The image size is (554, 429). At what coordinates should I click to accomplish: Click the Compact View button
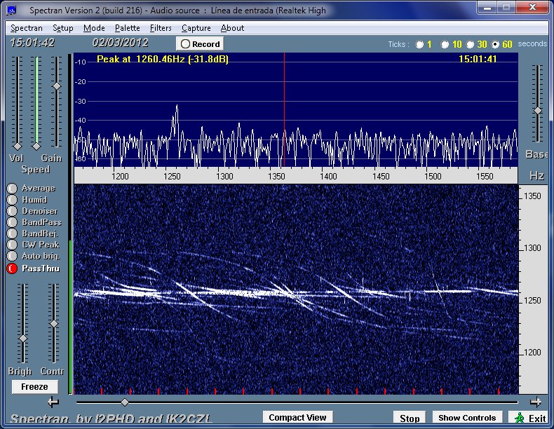point(297,417)
